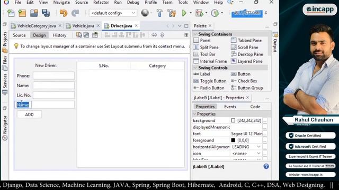Open the Tools menu
Screen dimensions: 339x190
tap(183, 2)
